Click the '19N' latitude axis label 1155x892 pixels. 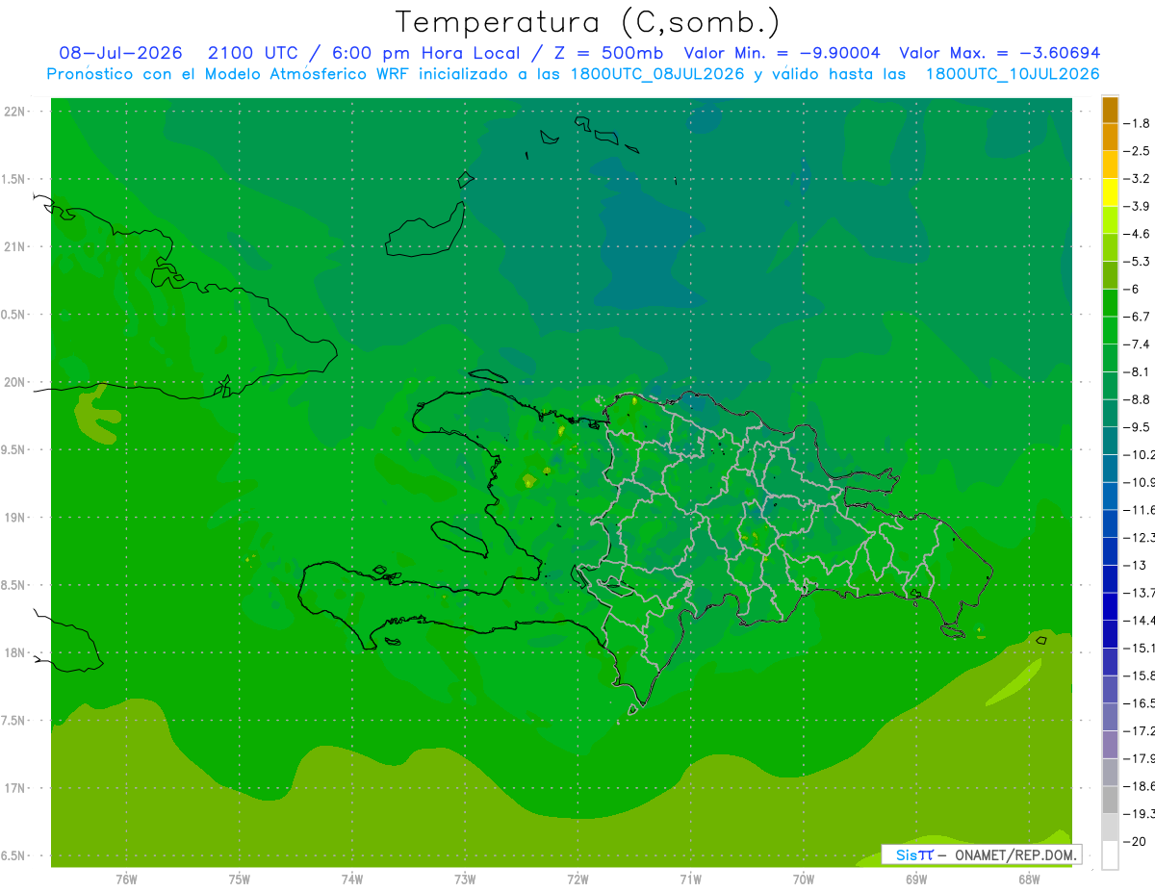[x=13, y=517]
